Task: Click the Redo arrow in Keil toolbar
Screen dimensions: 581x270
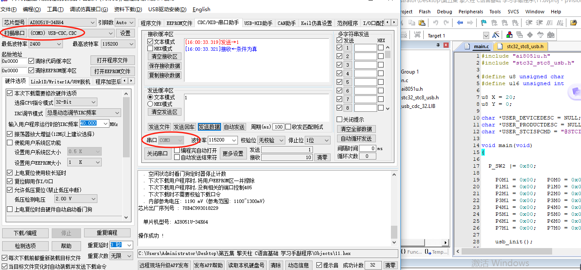Action: 446,22
